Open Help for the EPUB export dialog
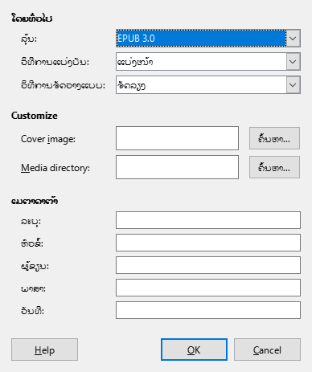The image size is (312, 372). (x=44, y=350)
